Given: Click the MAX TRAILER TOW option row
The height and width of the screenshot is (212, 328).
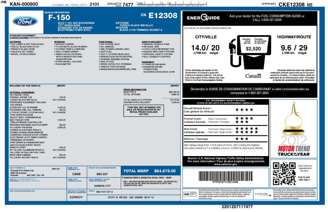Looking at the screenshot, I should pyautogui.click(x=37, y=120).
